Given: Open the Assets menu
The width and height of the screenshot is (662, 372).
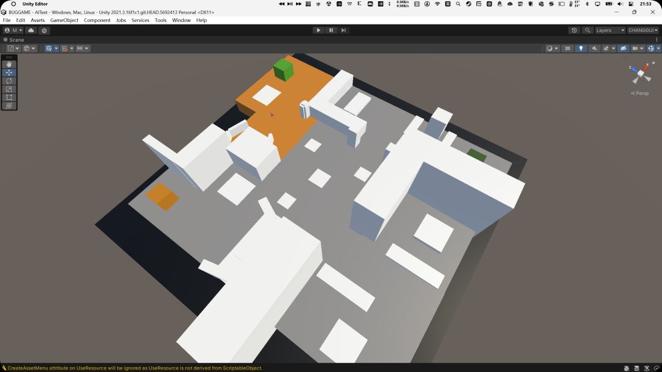Looking at the screenshot, I should click(37, 20).
